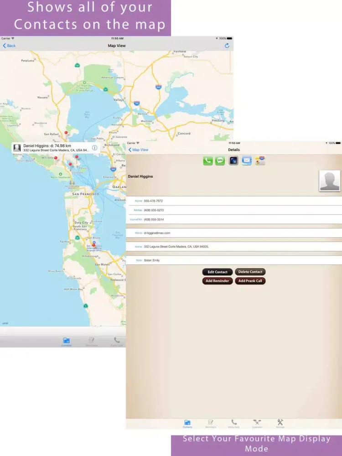Tap the Daly City label on map
342x456 pixels.
click(81, 223)
